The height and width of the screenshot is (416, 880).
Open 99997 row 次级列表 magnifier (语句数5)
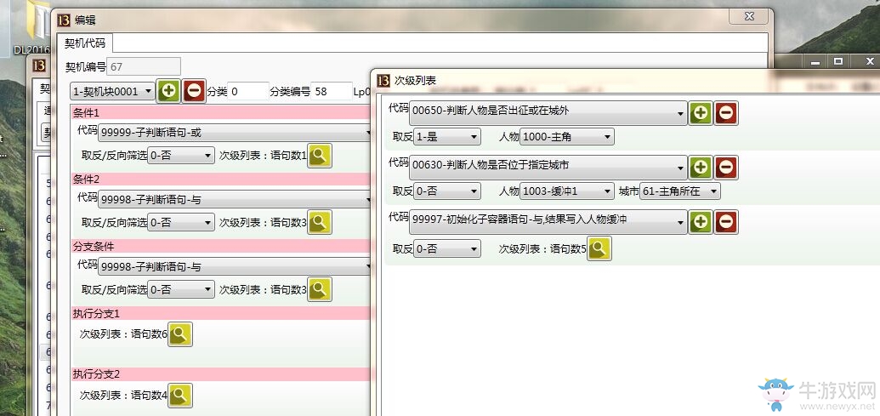(599, 248)
